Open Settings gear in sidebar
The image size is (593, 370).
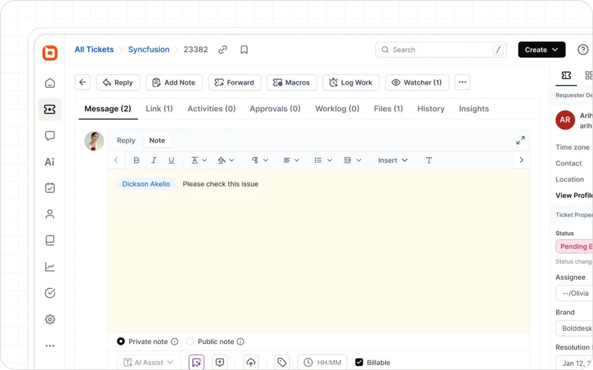tap(50, 319)
